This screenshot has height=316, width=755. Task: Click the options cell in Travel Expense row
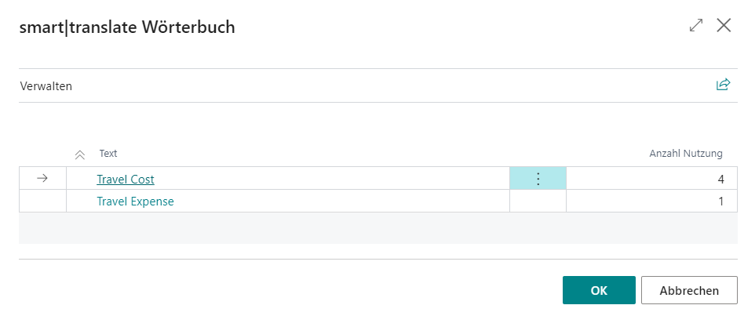[x=538, y=202]
